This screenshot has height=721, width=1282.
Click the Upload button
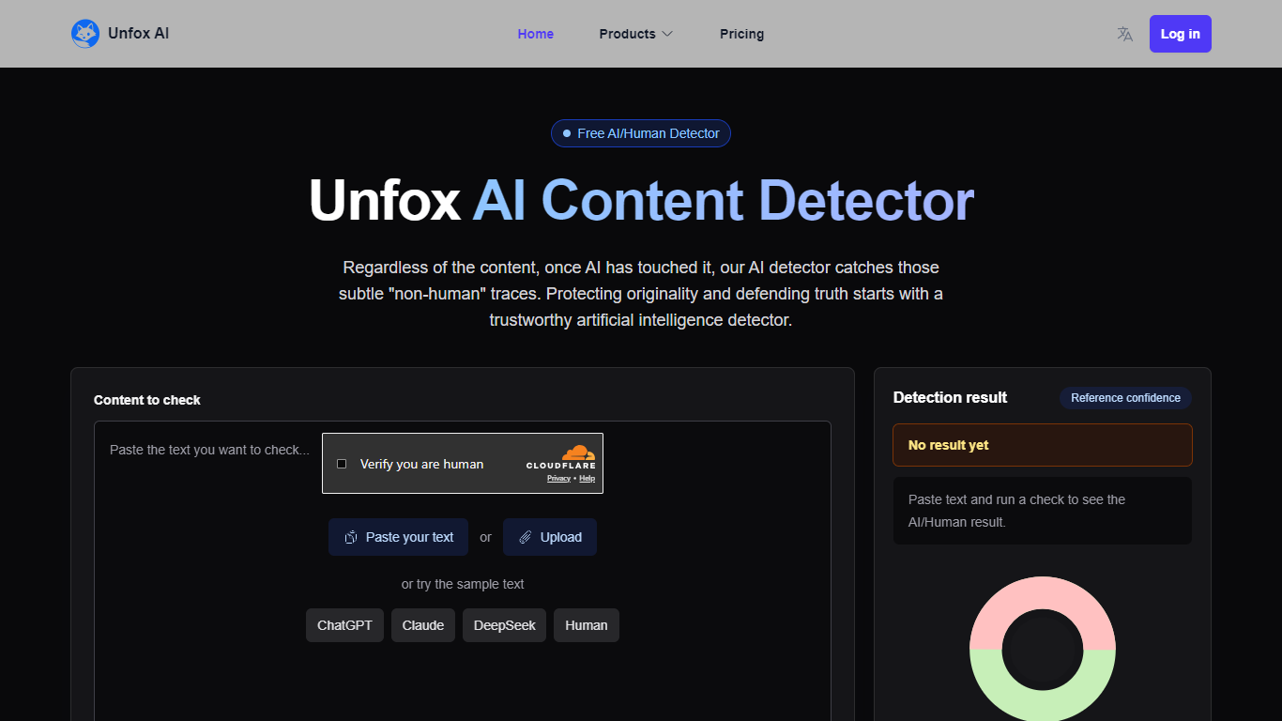pos(550,537)
